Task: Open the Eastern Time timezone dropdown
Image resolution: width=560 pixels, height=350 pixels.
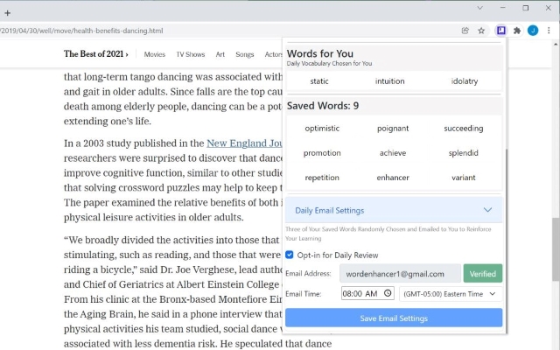Action: (451, 294)
